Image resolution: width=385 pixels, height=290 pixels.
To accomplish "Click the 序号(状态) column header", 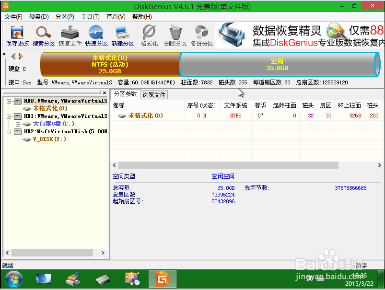I will [201, 105].
